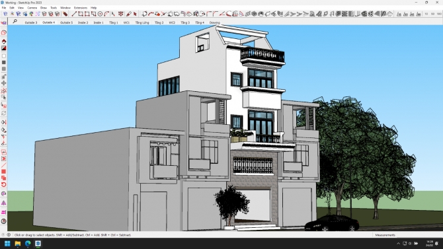
Task: Open the Windows Start menu
Action: point(7,243)
